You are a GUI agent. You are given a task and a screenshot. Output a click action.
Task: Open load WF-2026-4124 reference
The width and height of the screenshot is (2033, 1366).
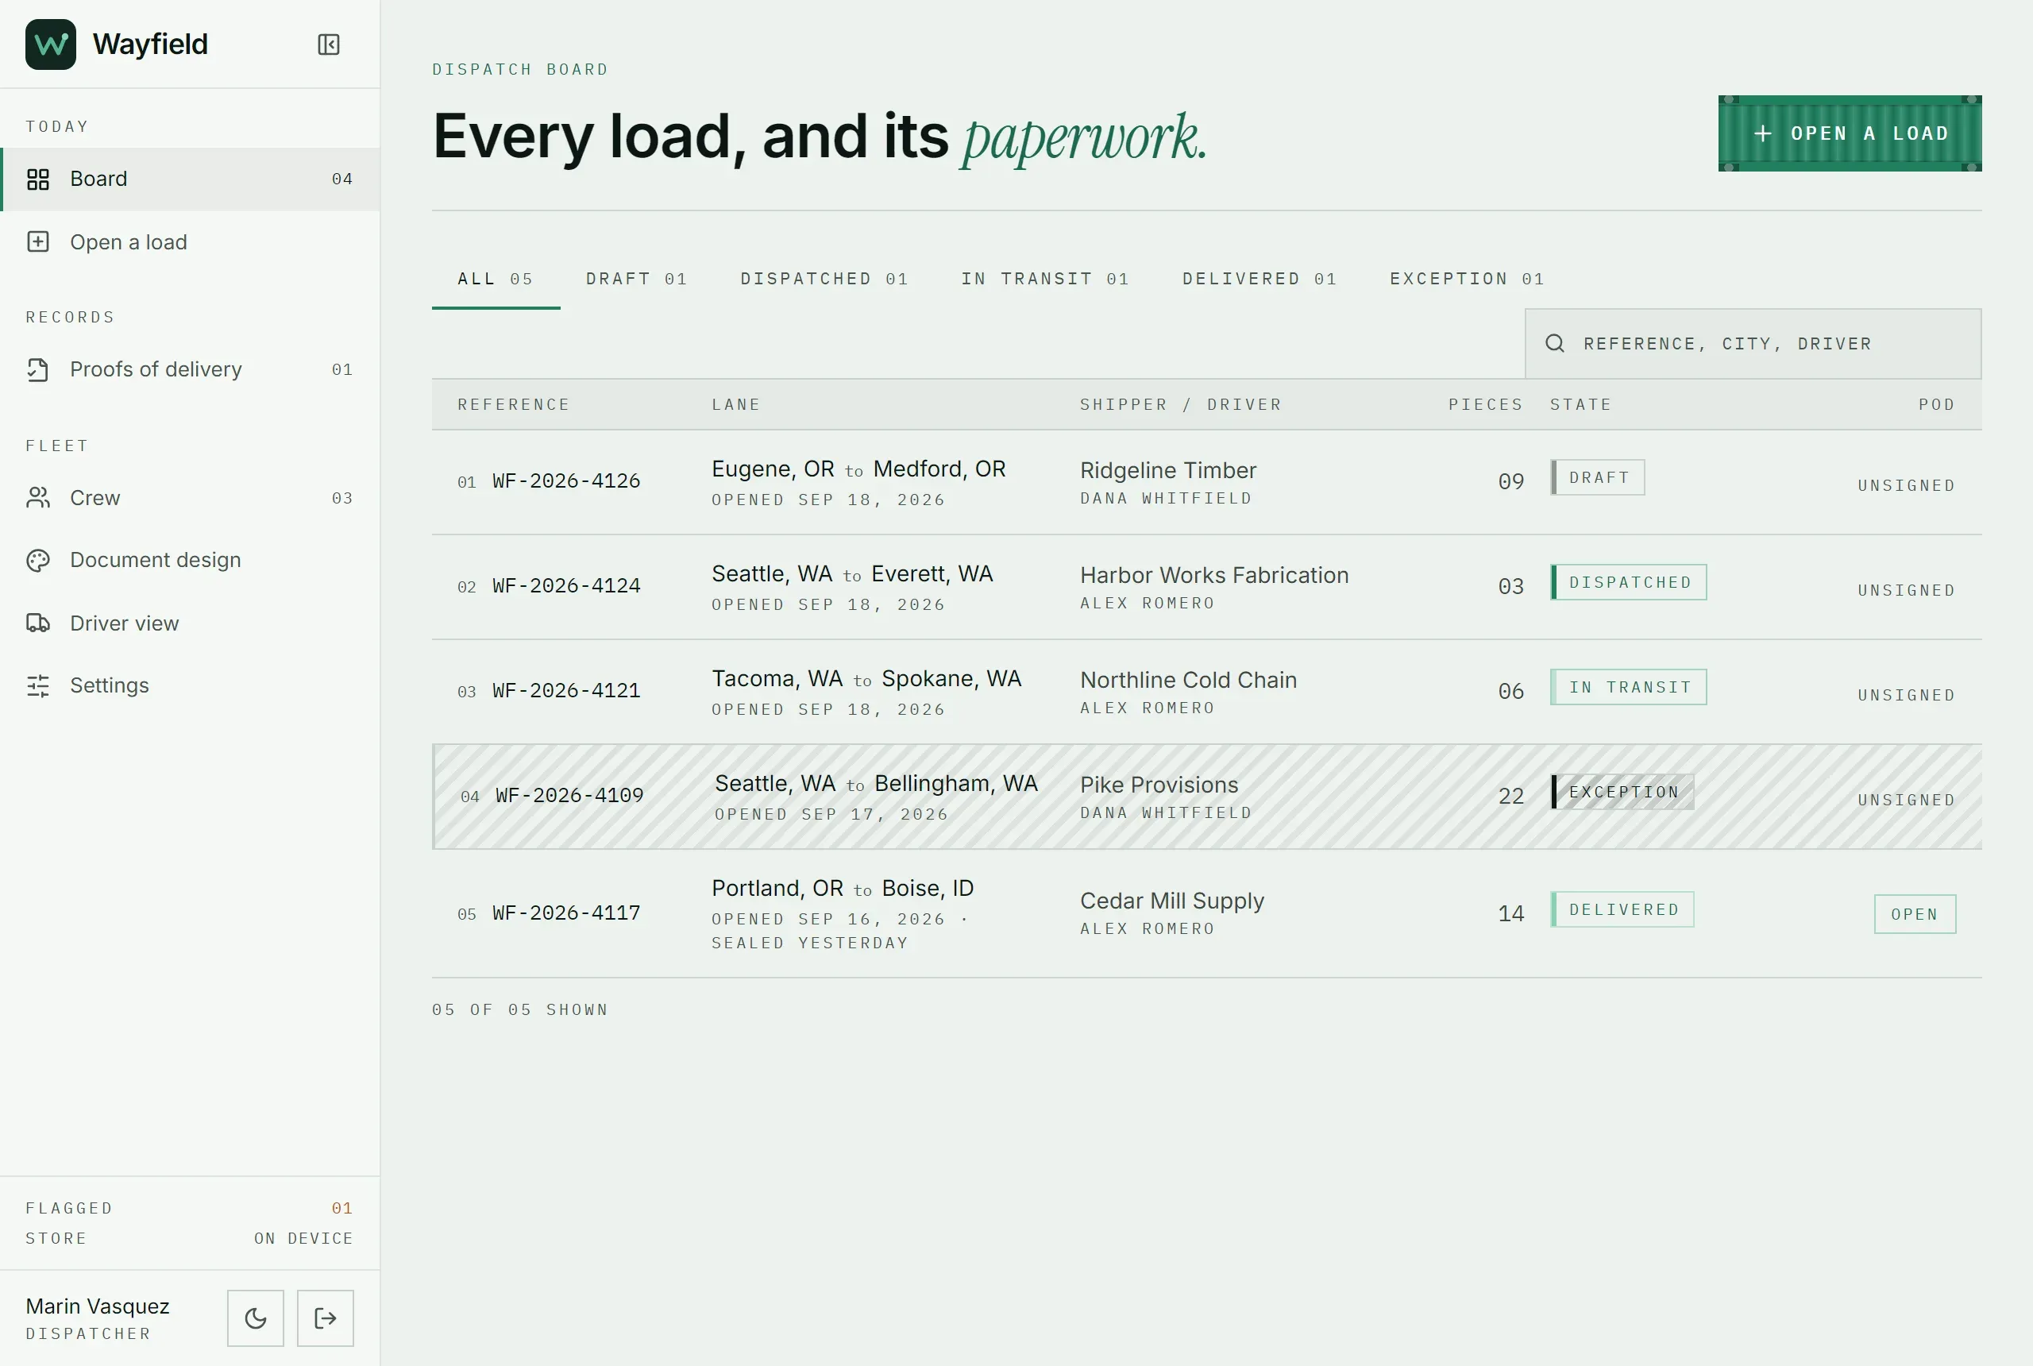click(566, 585)
